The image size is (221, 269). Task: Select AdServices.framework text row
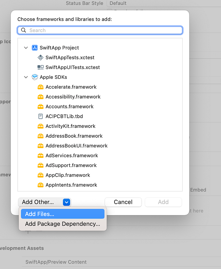(x=72, y=156)
